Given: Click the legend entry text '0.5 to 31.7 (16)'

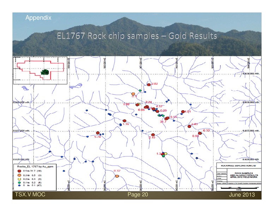Looking at the screenshot, I should (32, 171).
